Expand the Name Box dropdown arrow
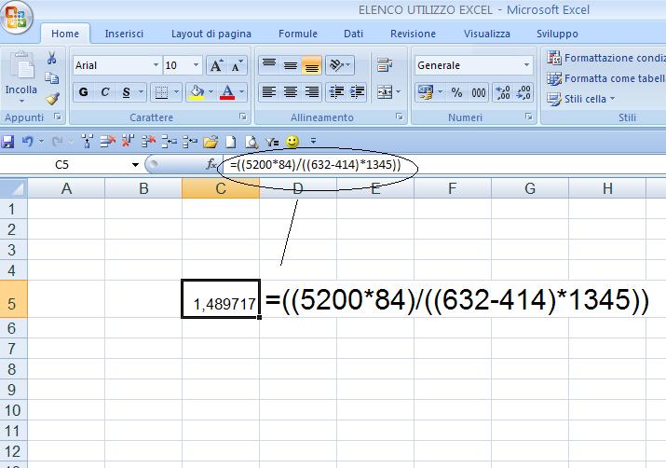 pyautogui.click(x=135, y=165)
